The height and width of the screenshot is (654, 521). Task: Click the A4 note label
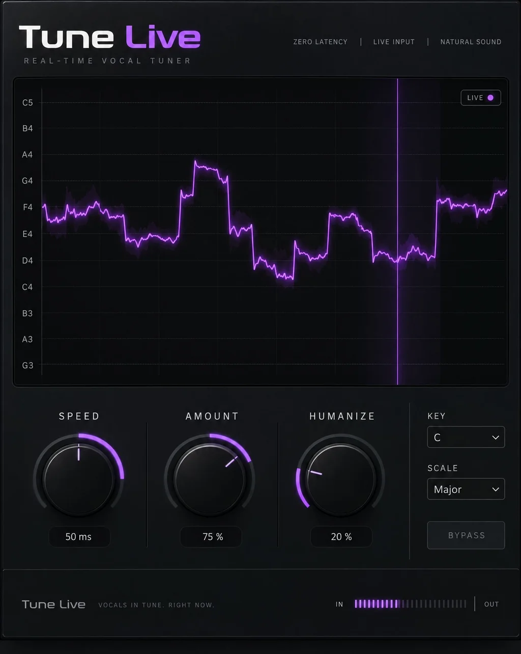27,155
